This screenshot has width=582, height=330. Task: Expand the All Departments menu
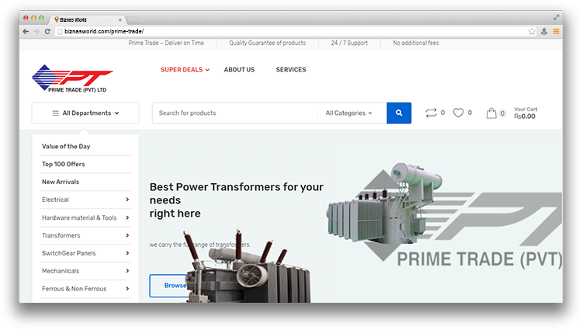click(x=85, y=113)
